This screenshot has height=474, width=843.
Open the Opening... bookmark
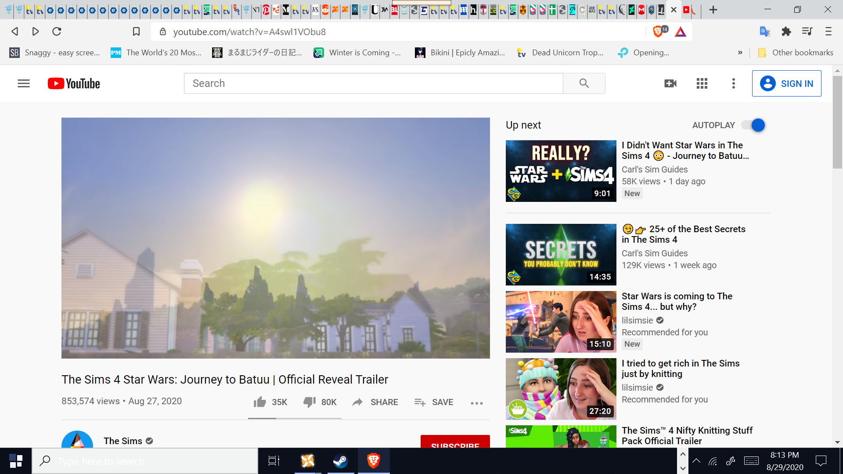[x=643, y=53]
